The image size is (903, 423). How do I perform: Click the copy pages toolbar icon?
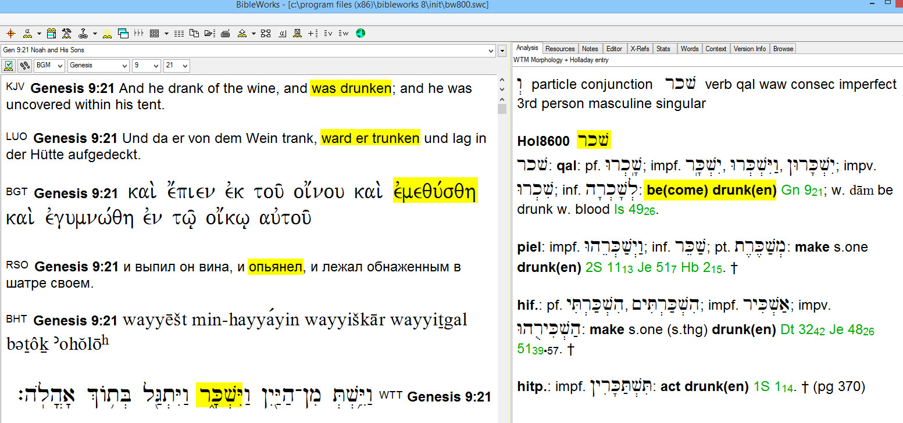point(194,33)
